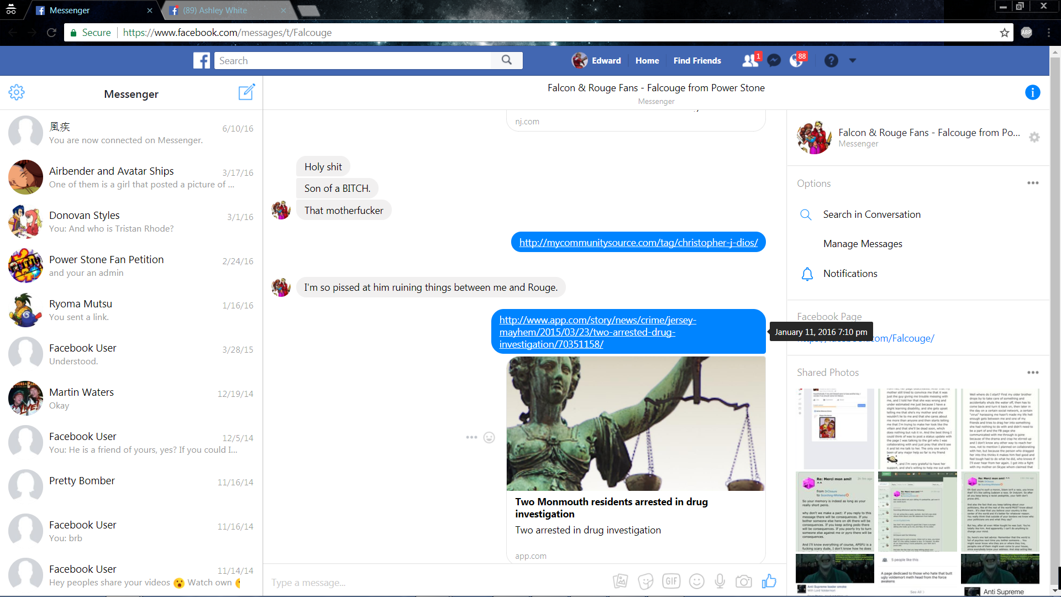Open Find Friends
The image size is (1061, 597).
coord(697,61)
